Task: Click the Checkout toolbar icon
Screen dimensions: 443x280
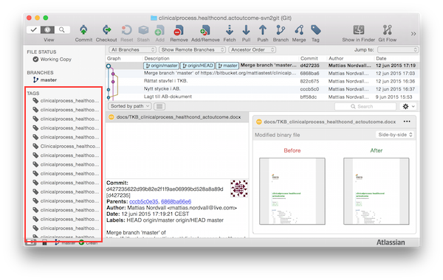Action: click(106, 30)
